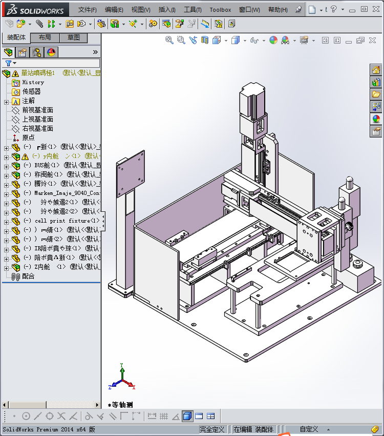Open the 编辑(E) menu
This screenshot has width=384, height=436.
[x=114, y=10]
